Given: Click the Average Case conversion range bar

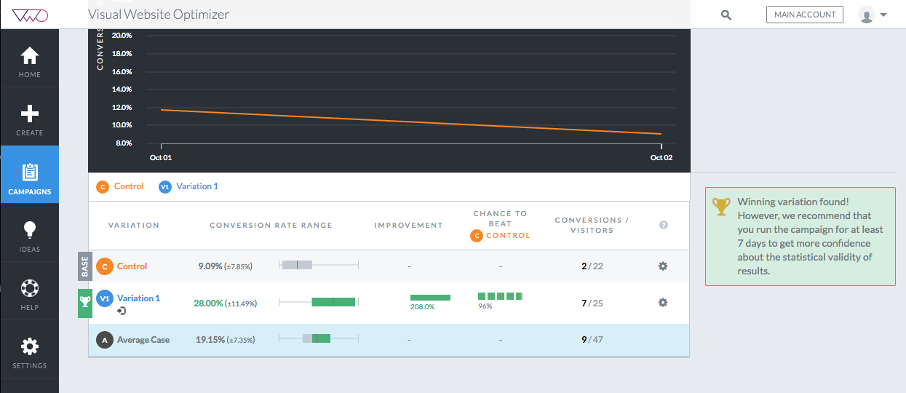Looking at the screenshot, I should coord(319,338).
